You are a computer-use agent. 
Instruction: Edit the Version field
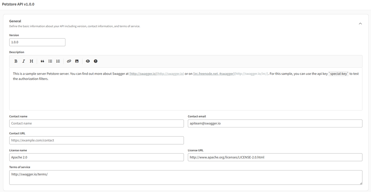[37, 42]
